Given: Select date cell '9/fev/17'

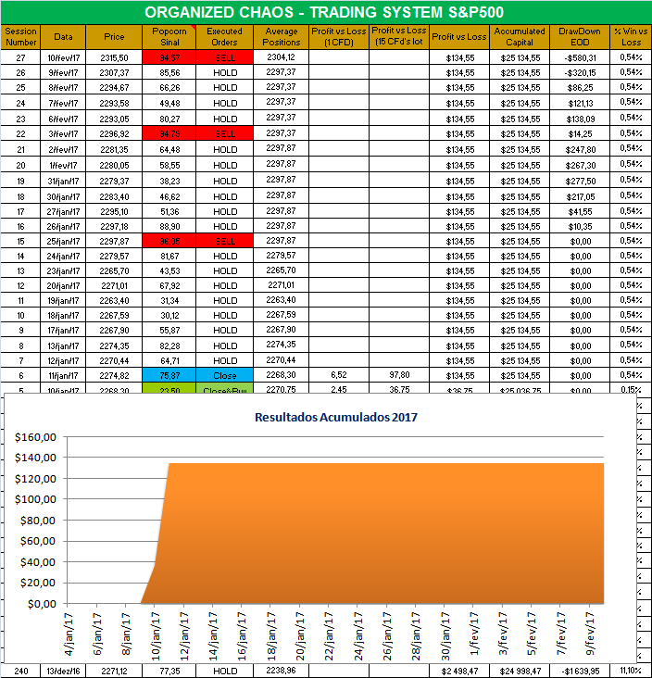Looking at the screenshot, I should tap(63, 72).
